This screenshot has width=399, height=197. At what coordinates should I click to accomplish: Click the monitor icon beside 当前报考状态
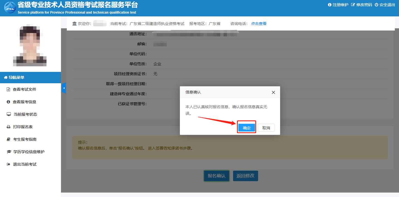(x=9, y=114)
